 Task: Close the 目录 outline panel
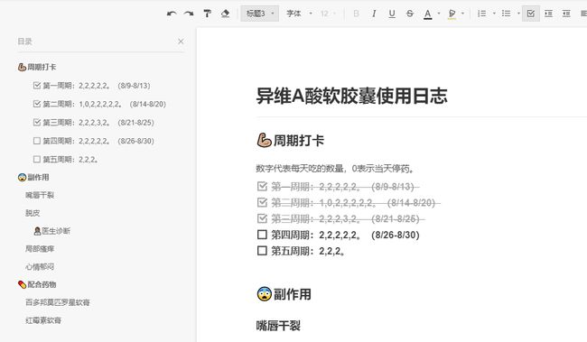pyautogui.click(x=181, y=42)
